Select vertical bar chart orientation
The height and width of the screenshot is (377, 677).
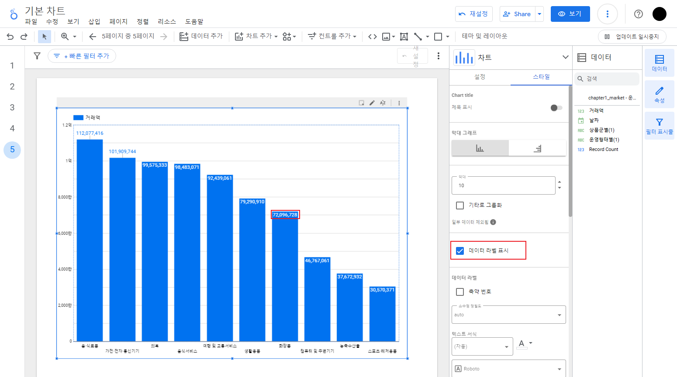pyautogui.click(x=480, y=148)
